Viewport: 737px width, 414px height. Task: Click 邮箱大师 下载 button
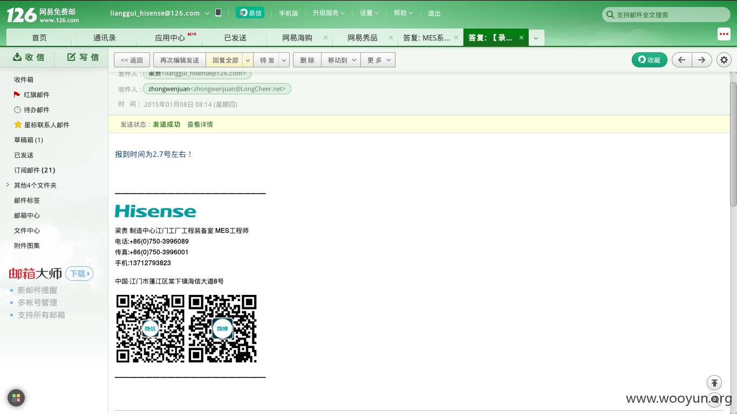point(79,274)
